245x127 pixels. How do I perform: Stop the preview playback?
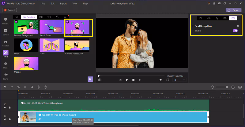tap(133, 80)
